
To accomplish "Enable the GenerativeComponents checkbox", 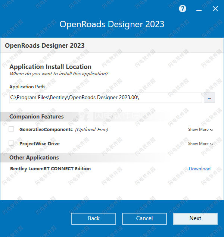I will 11,129.
